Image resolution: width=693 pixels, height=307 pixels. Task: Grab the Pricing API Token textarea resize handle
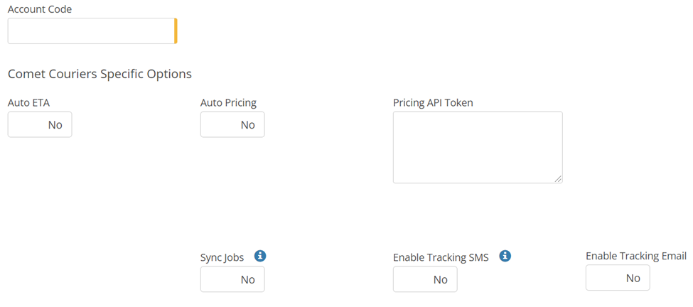tap(558, 178)
